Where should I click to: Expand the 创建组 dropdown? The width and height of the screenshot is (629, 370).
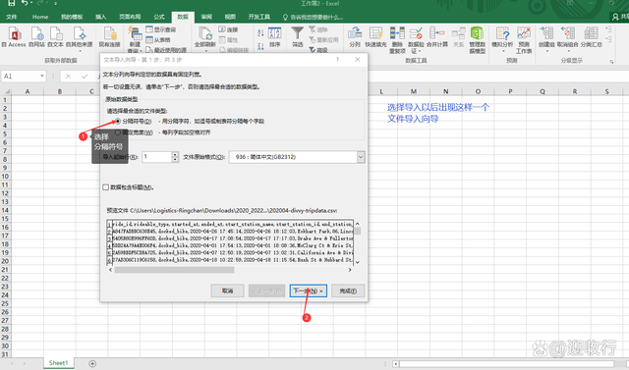pos(546,51)
